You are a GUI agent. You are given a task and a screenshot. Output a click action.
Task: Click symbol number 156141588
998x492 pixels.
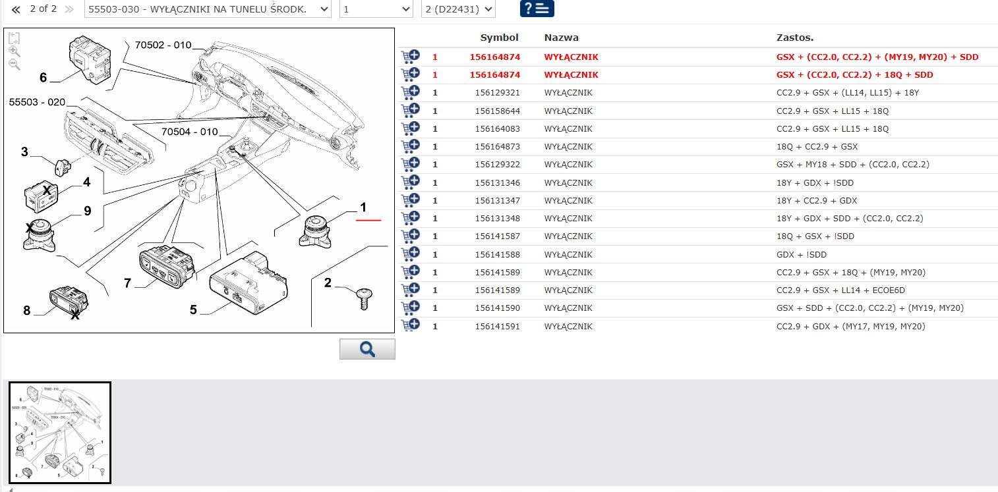tap(497, 254)
